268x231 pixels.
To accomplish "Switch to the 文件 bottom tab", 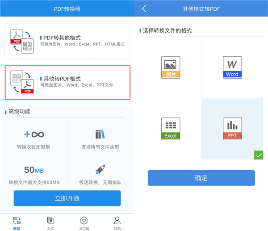I will tap(50, 224).
